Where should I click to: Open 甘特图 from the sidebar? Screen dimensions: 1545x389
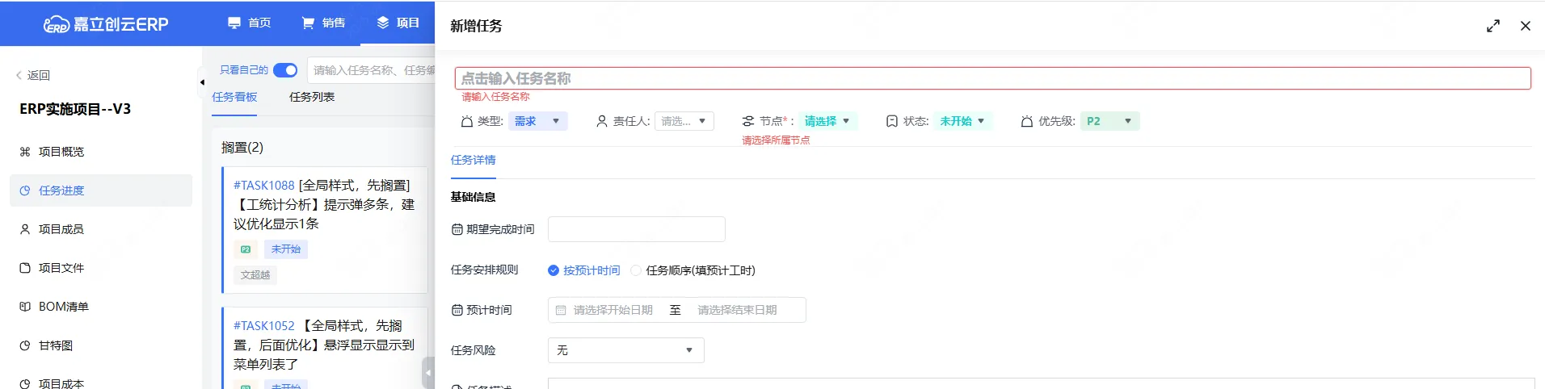pyautogui.click(x=55, y=345)
